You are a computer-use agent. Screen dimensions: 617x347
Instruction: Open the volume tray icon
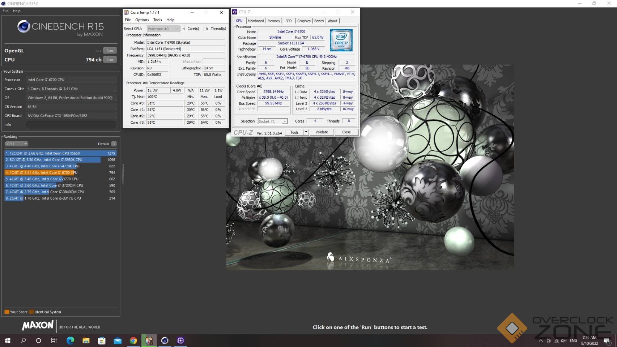pyautogui.click(x=564, y=340)
